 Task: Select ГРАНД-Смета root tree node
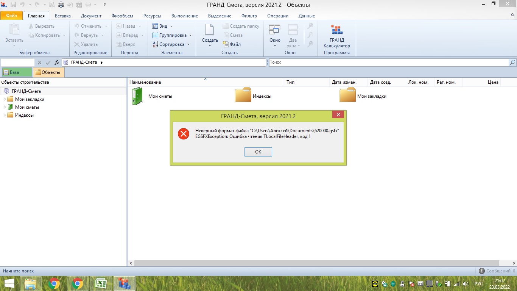coord(26,91)
